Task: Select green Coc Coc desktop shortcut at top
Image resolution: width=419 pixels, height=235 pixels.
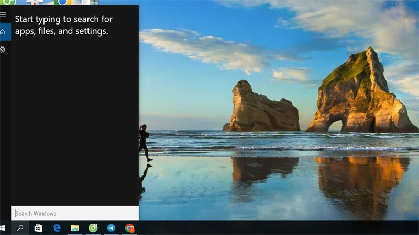Action: click(8, 3)
